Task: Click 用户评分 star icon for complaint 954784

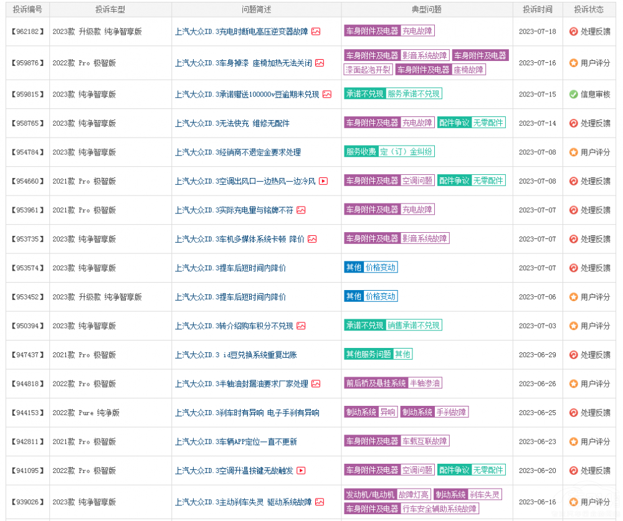Action: coord(574,152)
